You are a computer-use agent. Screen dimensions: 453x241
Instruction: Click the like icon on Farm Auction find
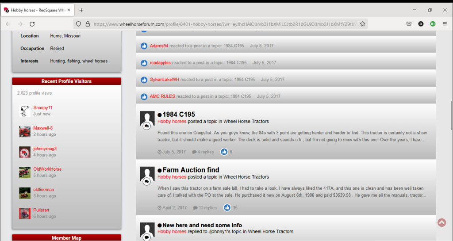point(227,207)
